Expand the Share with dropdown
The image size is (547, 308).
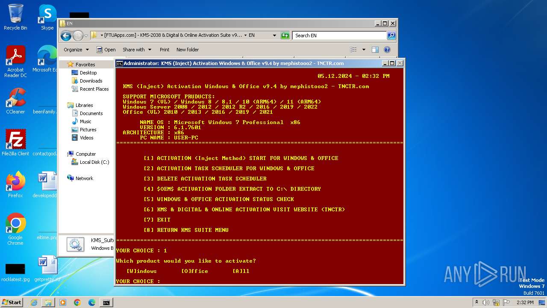137,50
